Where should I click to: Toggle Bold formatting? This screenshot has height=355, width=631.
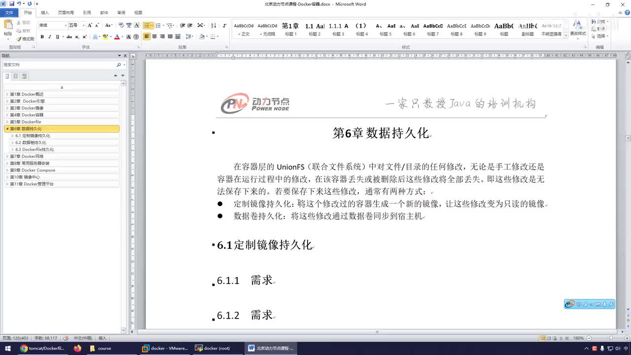[42, 37]
